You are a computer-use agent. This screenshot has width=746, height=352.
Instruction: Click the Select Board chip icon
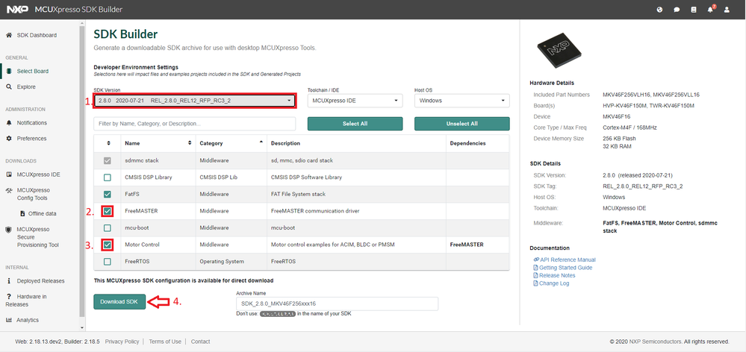[x=8, y=72]
